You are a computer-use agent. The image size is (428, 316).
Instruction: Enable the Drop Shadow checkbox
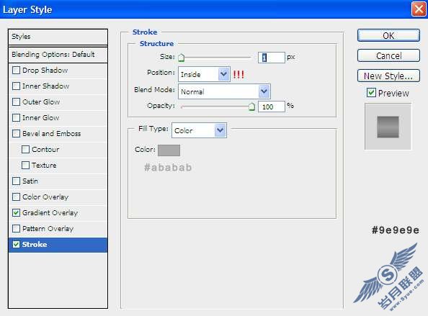pos(16,70)
